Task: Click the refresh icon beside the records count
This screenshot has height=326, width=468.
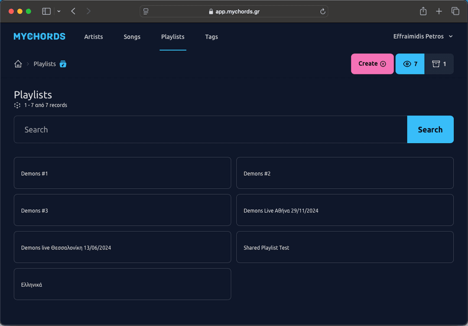Action: pos(17,105)
